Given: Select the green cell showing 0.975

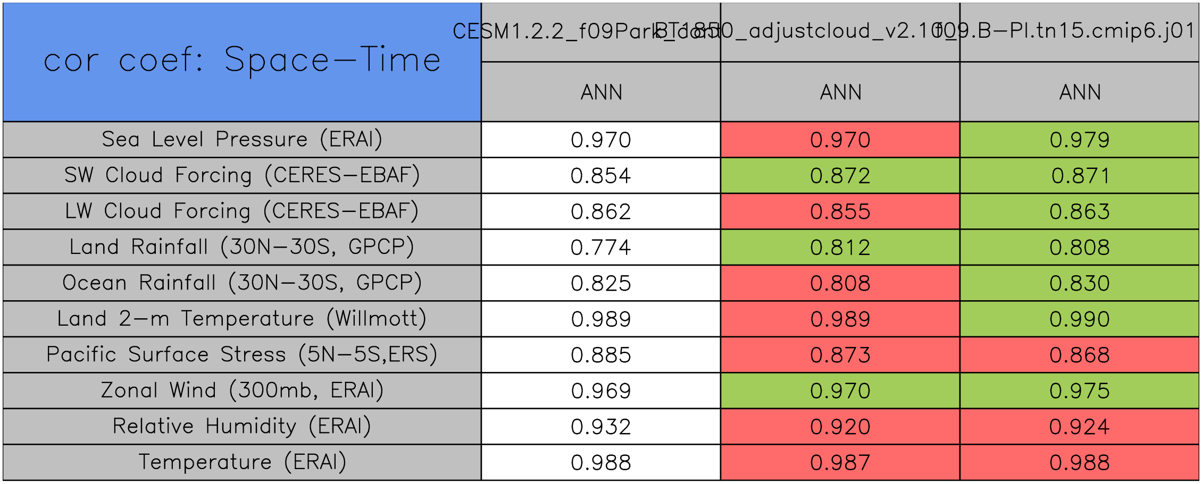Looking at the screenshot, I should (x=1080, y=390).
